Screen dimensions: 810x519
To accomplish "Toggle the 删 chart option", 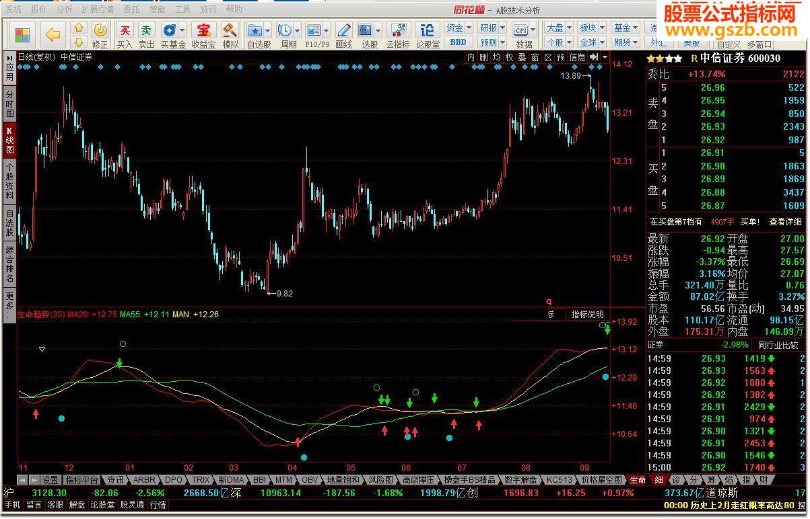I will (483, 58).
